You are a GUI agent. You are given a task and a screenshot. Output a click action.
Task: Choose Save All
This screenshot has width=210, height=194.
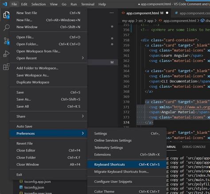[48, 107]
